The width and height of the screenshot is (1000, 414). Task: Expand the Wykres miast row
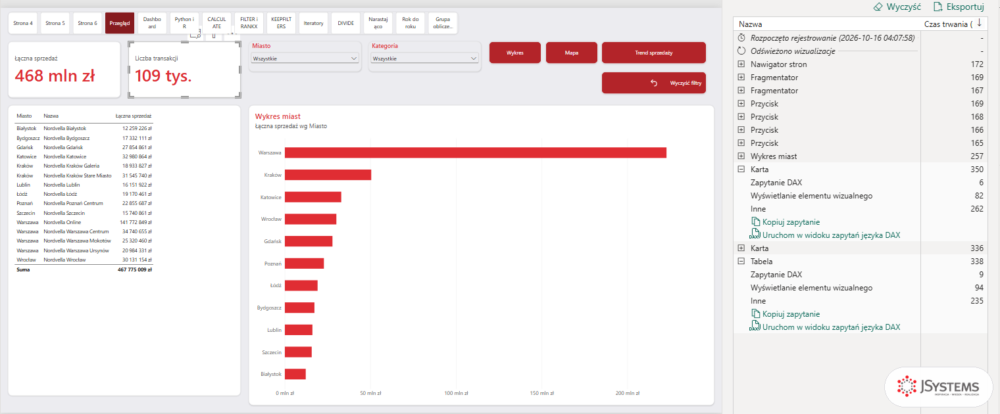pyautogui.click(x=741, y=156)
